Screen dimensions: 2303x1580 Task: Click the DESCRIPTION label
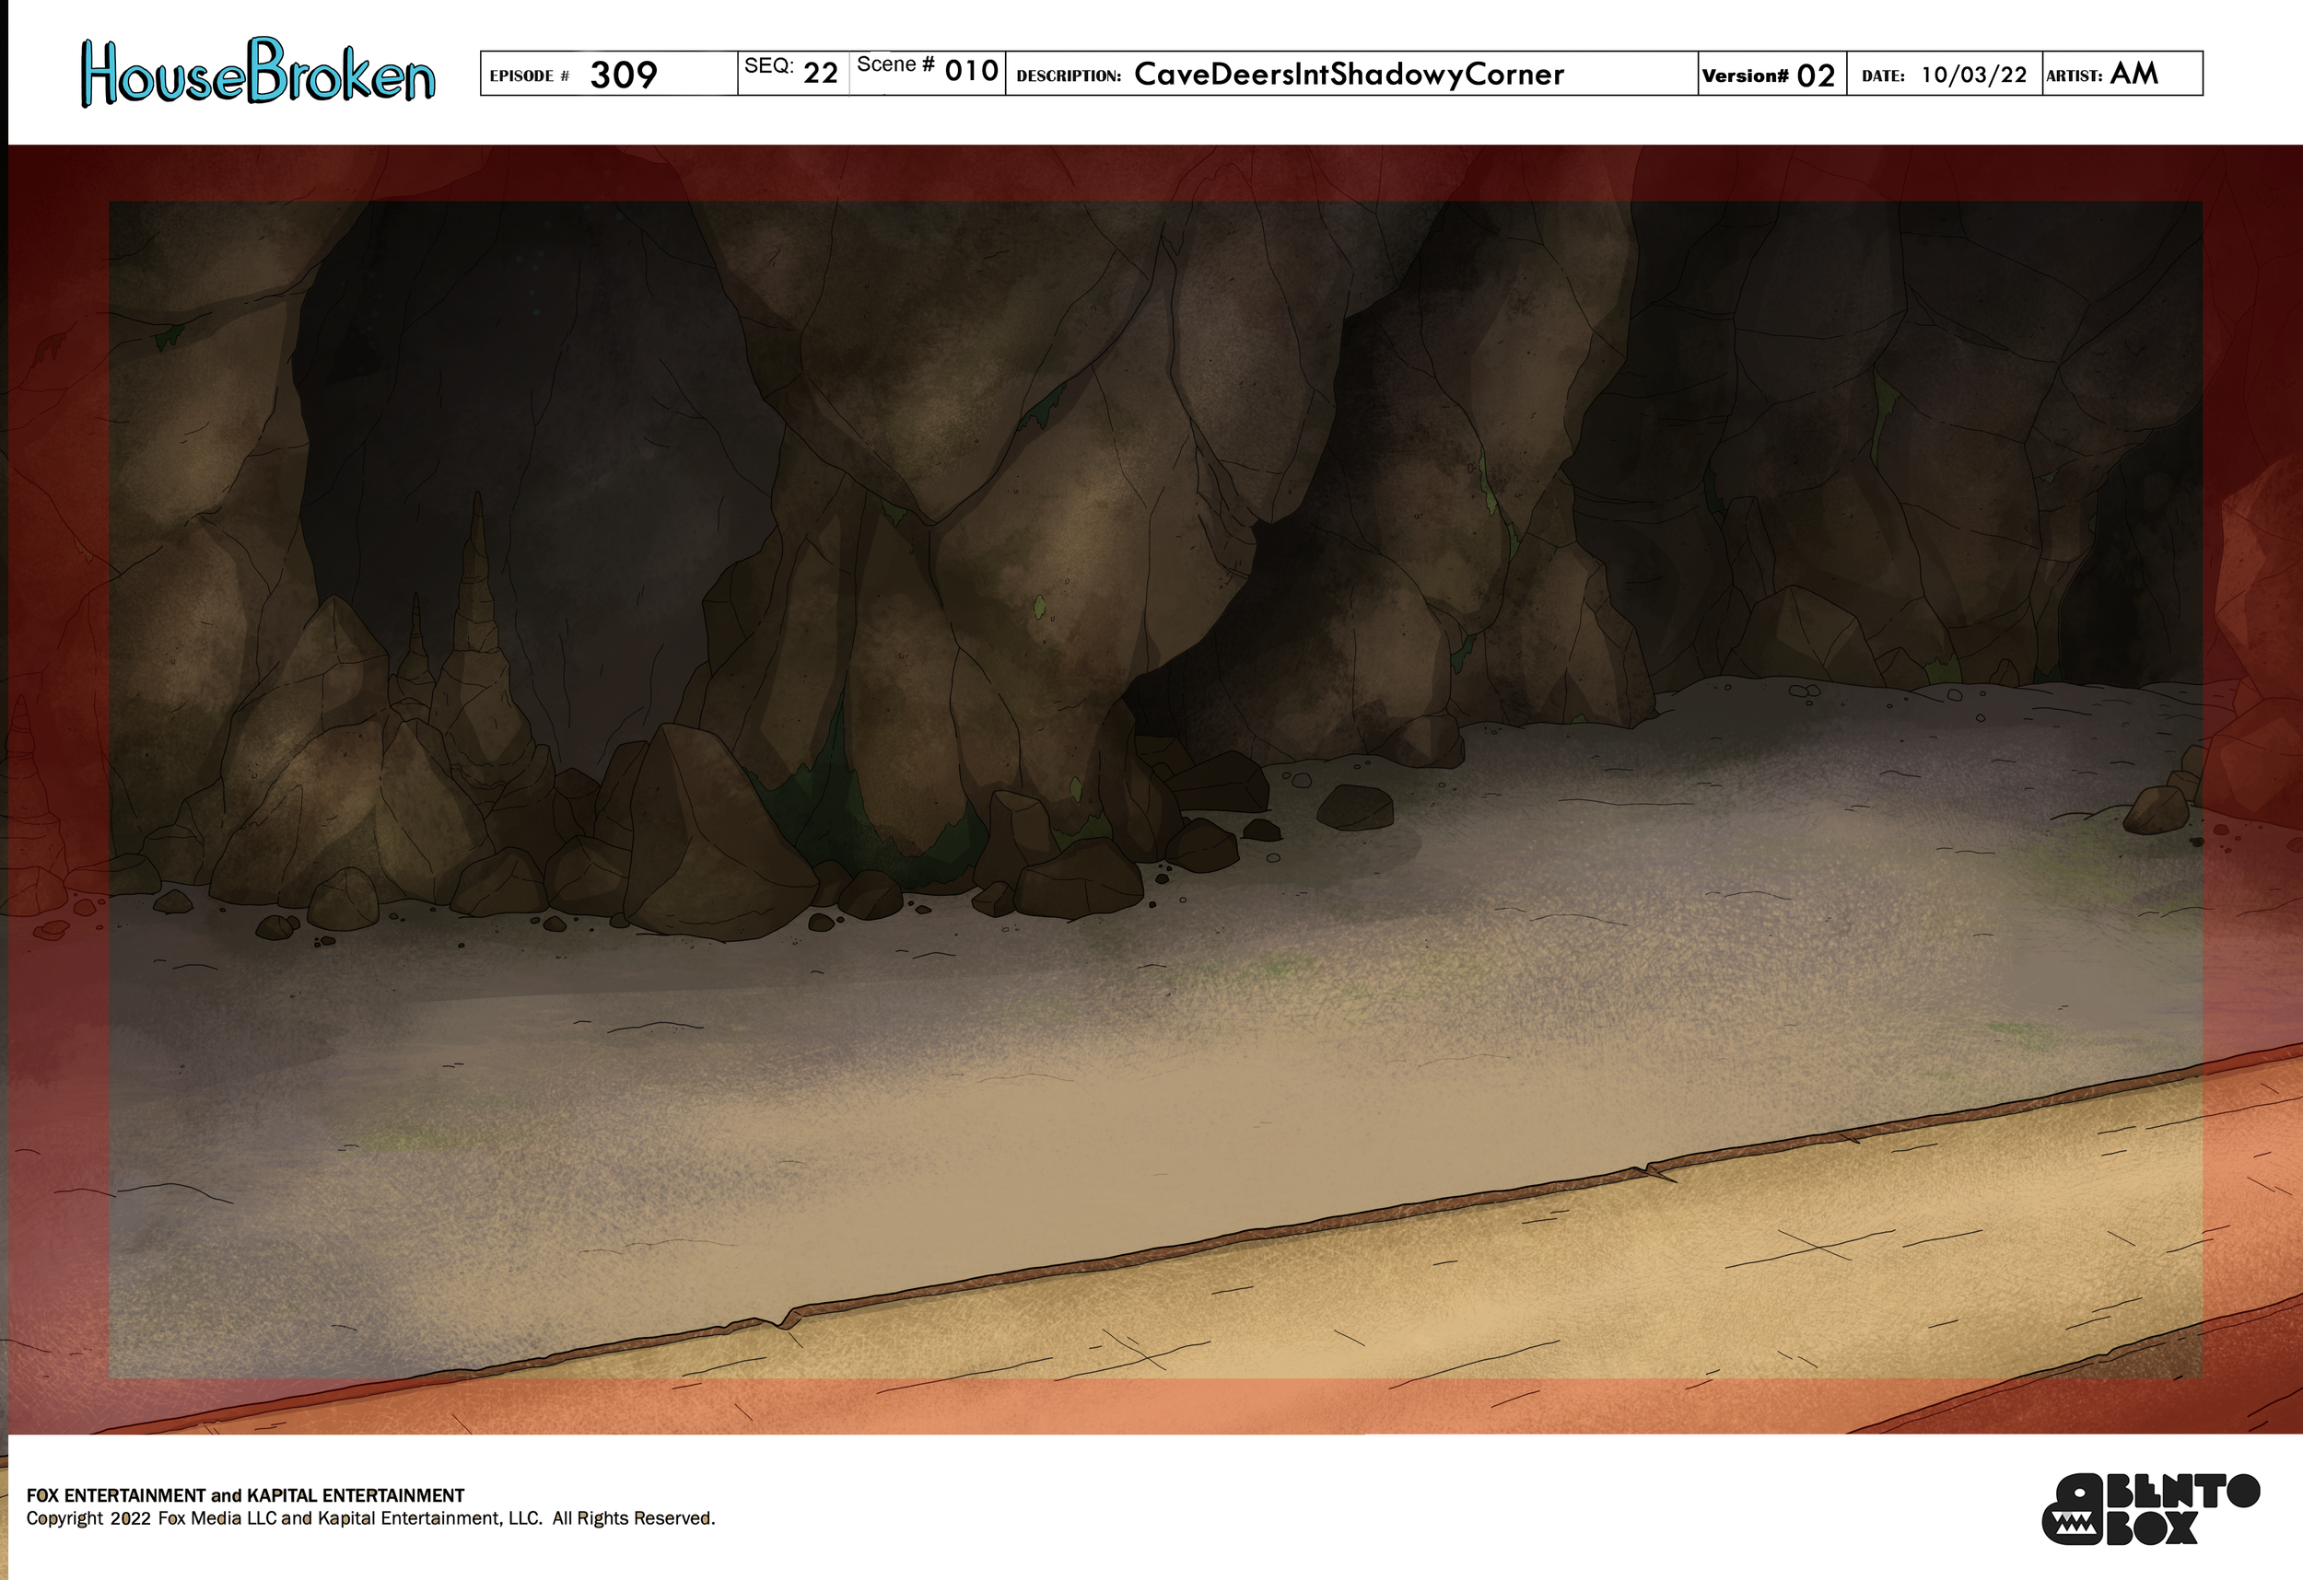1069,76
